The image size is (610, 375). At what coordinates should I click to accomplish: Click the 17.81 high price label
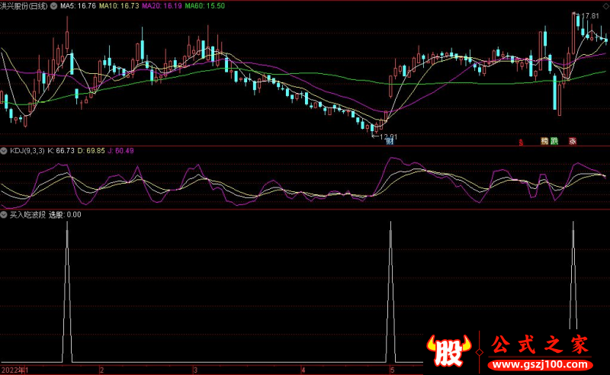click(589, 16)
